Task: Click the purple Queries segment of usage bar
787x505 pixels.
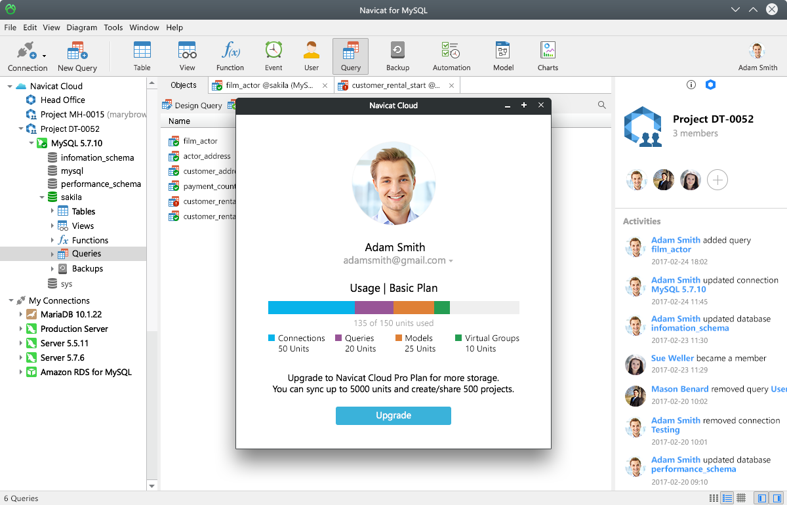Action: click(x=374, y=308)
